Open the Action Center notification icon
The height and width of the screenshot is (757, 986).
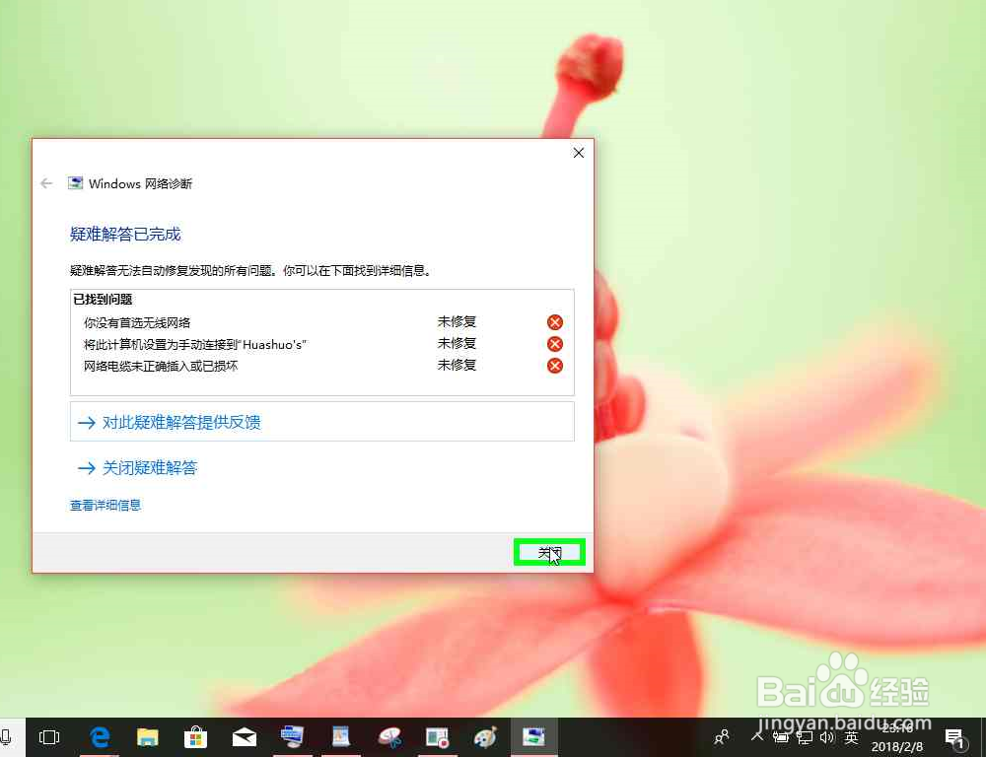954,736
